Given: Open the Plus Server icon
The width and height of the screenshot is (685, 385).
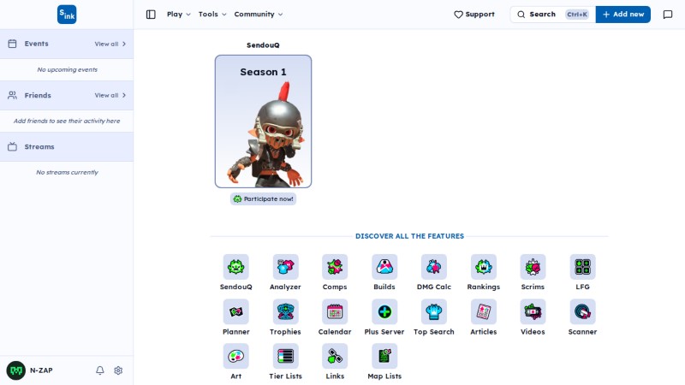Looking at the screenshot, I should click(384, 311).
